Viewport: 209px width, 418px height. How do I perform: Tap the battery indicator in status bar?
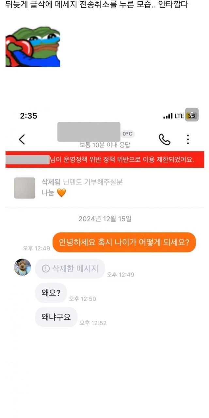point(192,116)
